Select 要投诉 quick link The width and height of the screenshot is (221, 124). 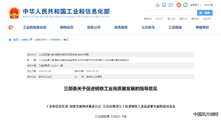coord(207,19)
